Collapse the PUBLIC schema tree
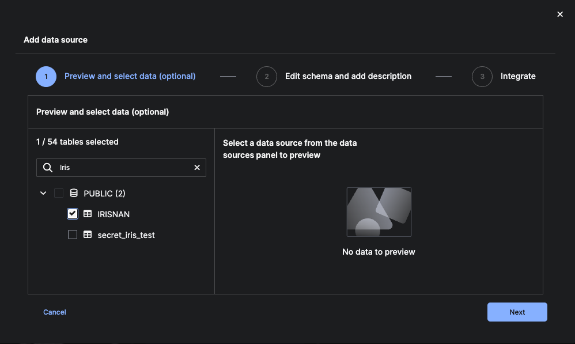The image size is (575, 344). point(43,193)
